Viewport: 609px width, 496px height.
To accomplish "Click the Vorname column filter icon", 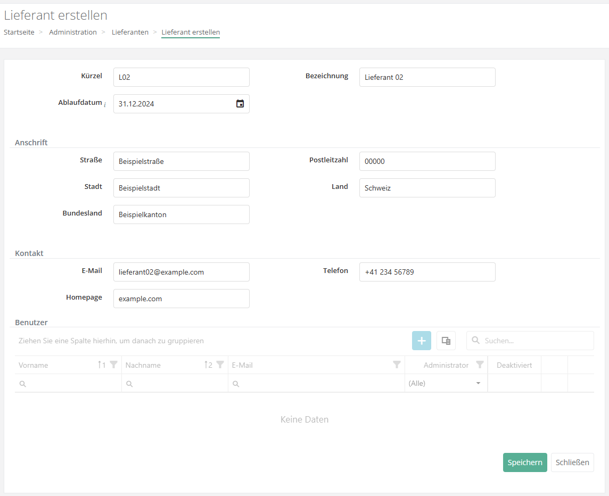I will (x=113, y=365).
